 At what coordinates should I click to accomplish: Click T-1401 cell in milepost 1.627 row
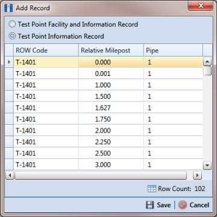pyautogui.click(x=46, y=108)
